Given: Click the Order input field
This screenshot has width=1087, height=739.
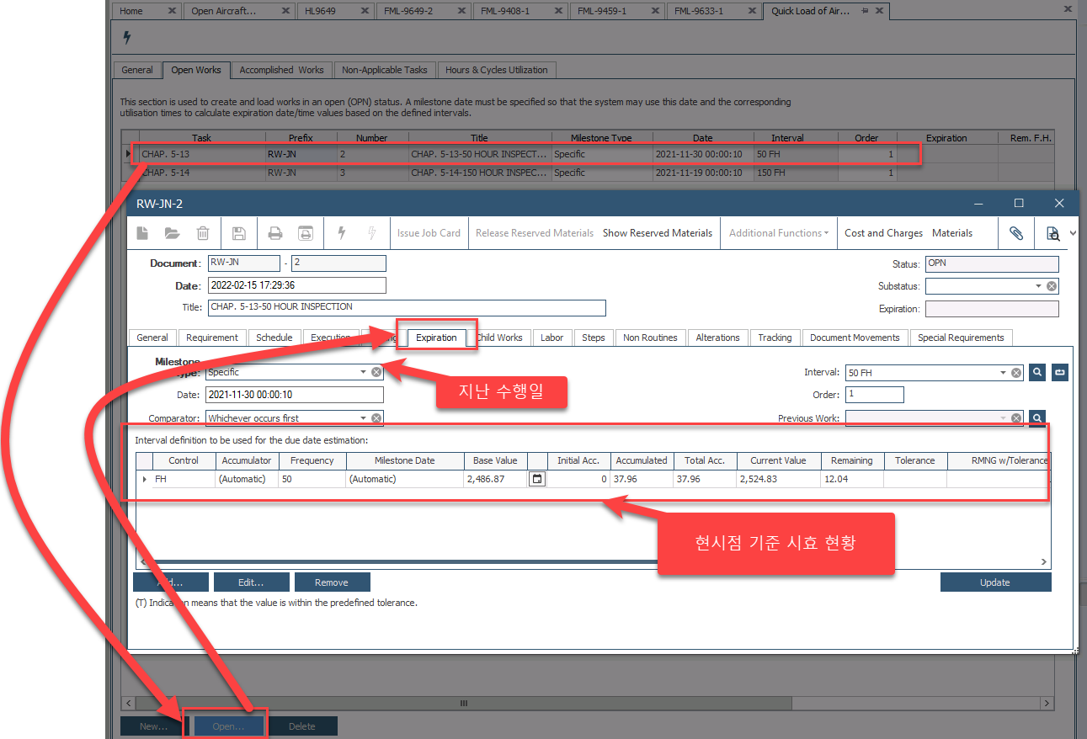Looking at the screenshot, I should pyautogui.click(x=874, y=395).
